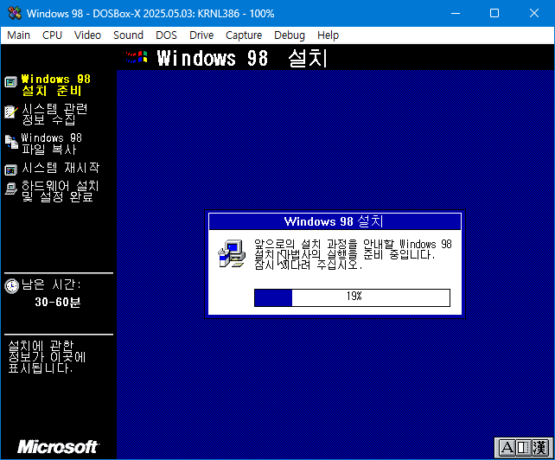Click the 19% setup progress bar
555x460 pixels.
(352, 297)
